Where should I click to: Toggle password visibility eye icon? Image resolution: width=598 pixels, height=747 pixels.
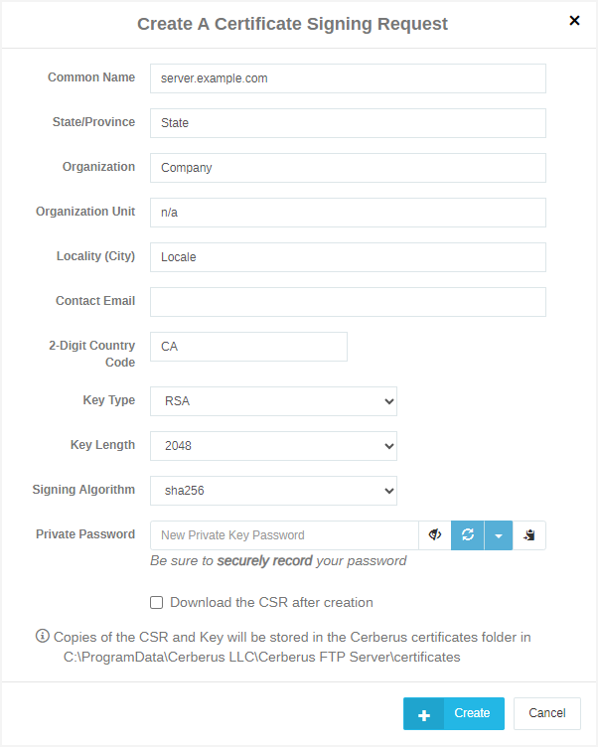tap(434, 535)
